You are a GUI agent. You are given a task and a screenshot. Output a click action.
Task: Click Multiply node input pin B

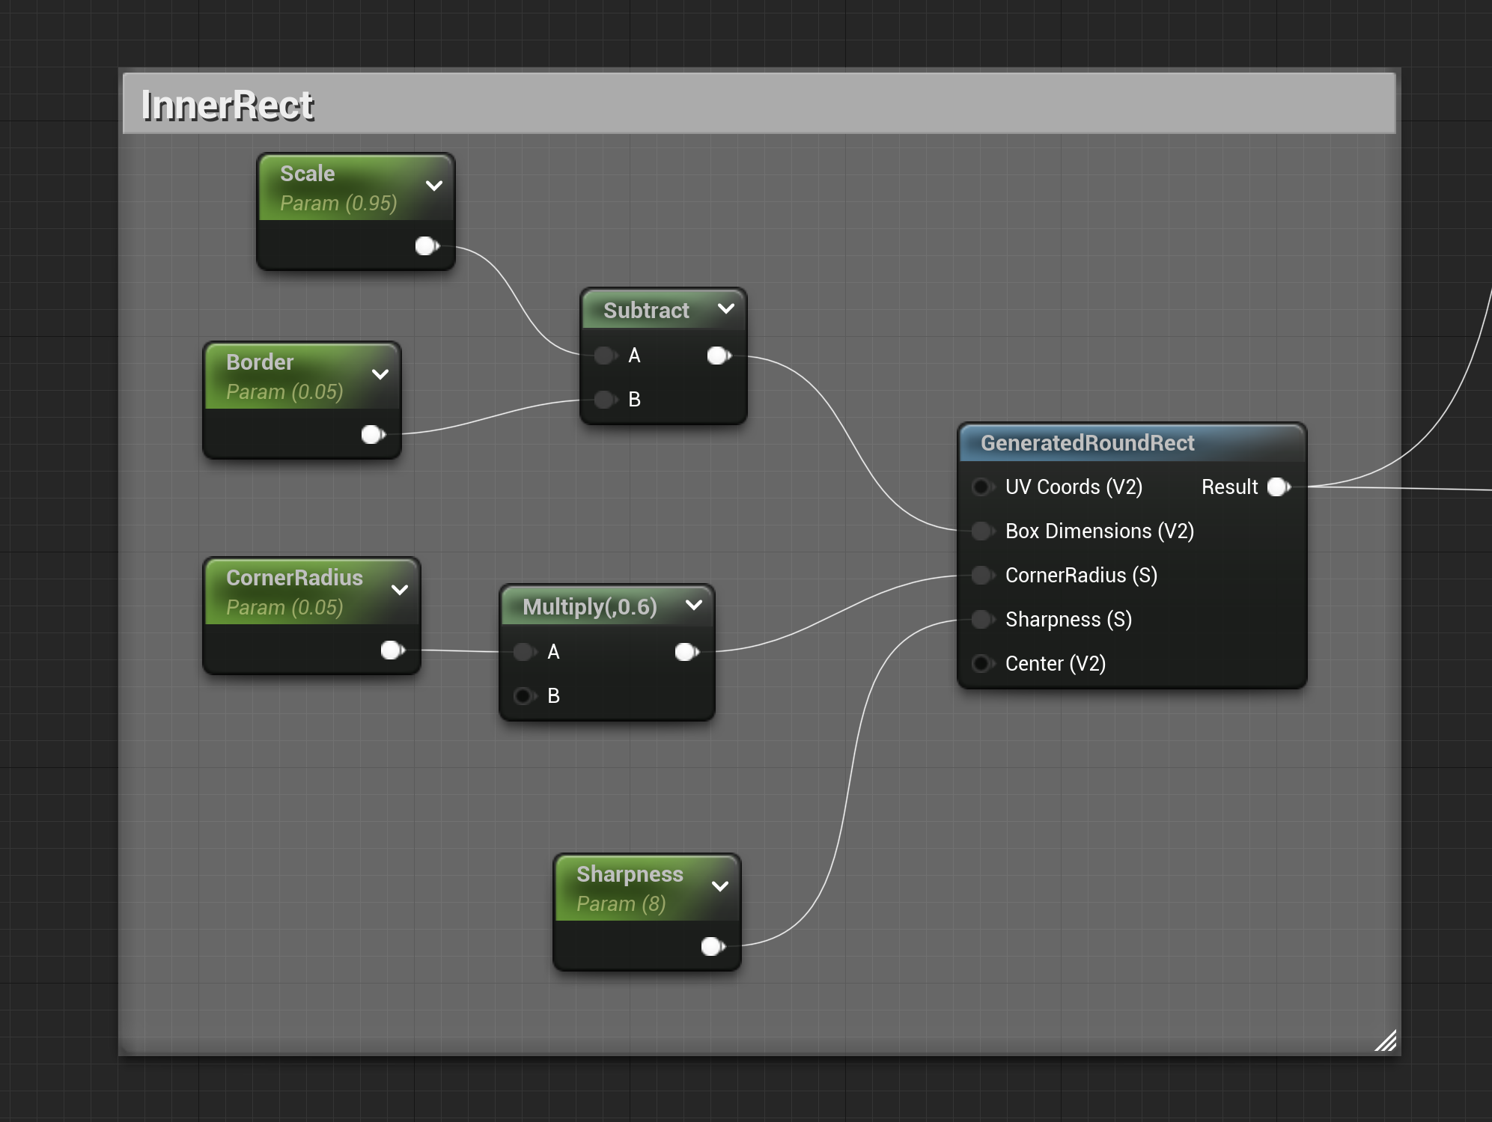pyautogui.click(x=524, y=696)
